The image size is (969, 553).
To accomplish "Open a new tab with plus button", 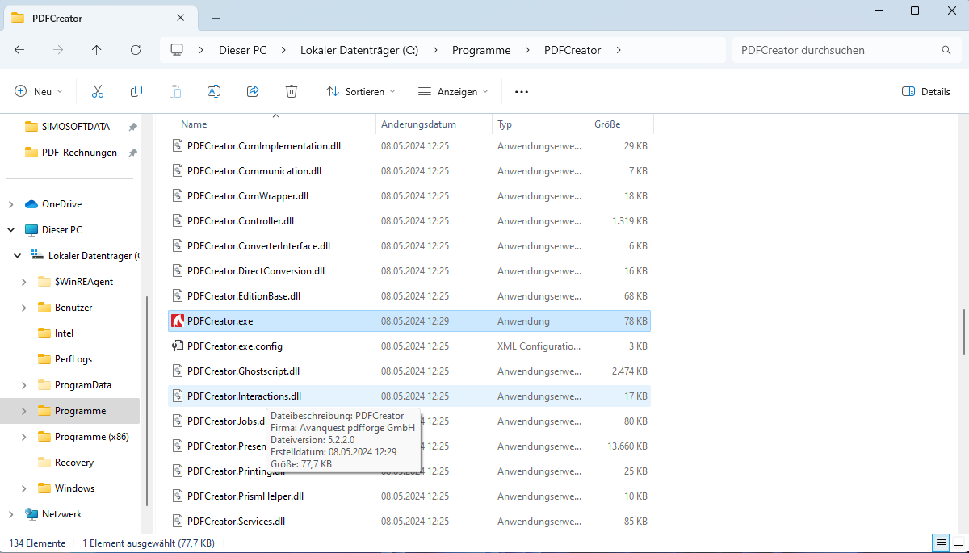I will [x=216, y=18].
